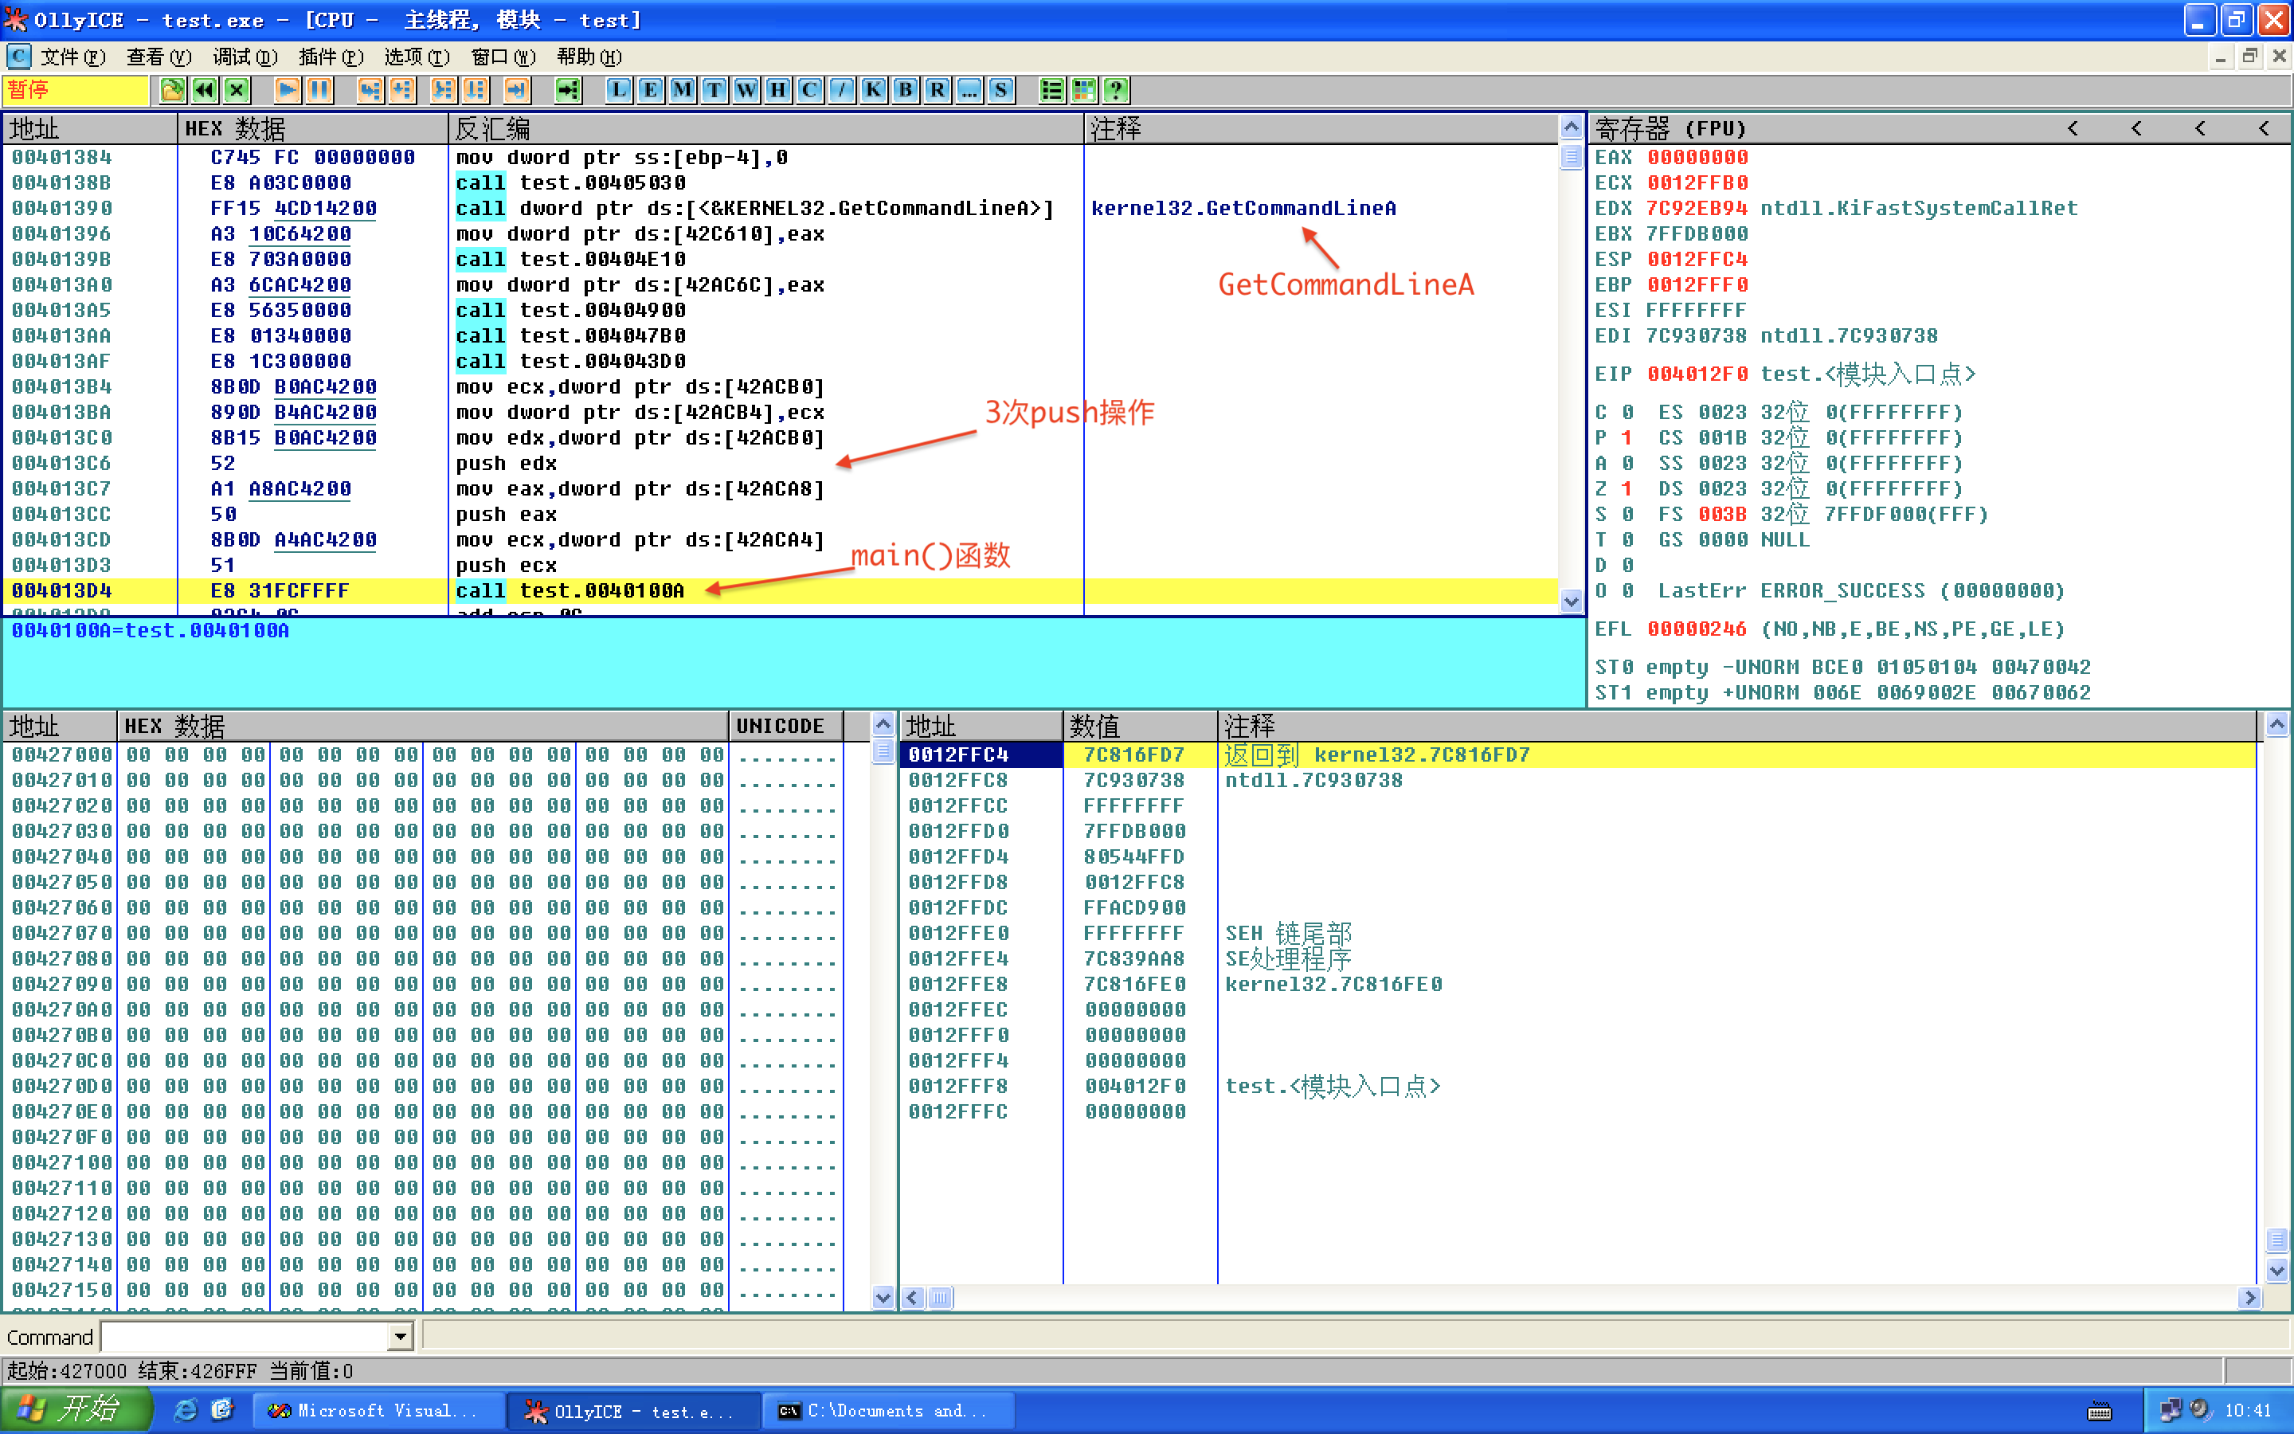
Task: Show the Windows list (W)
Action: [x=746, y=90]
